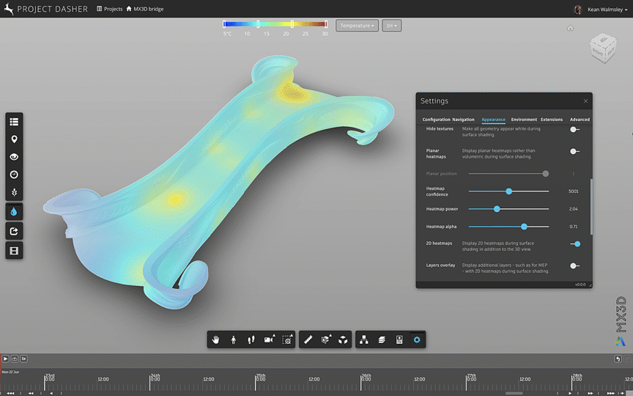633x396 pixels.
Task: Switch to the Configuration tab
Action: point(437,120)
